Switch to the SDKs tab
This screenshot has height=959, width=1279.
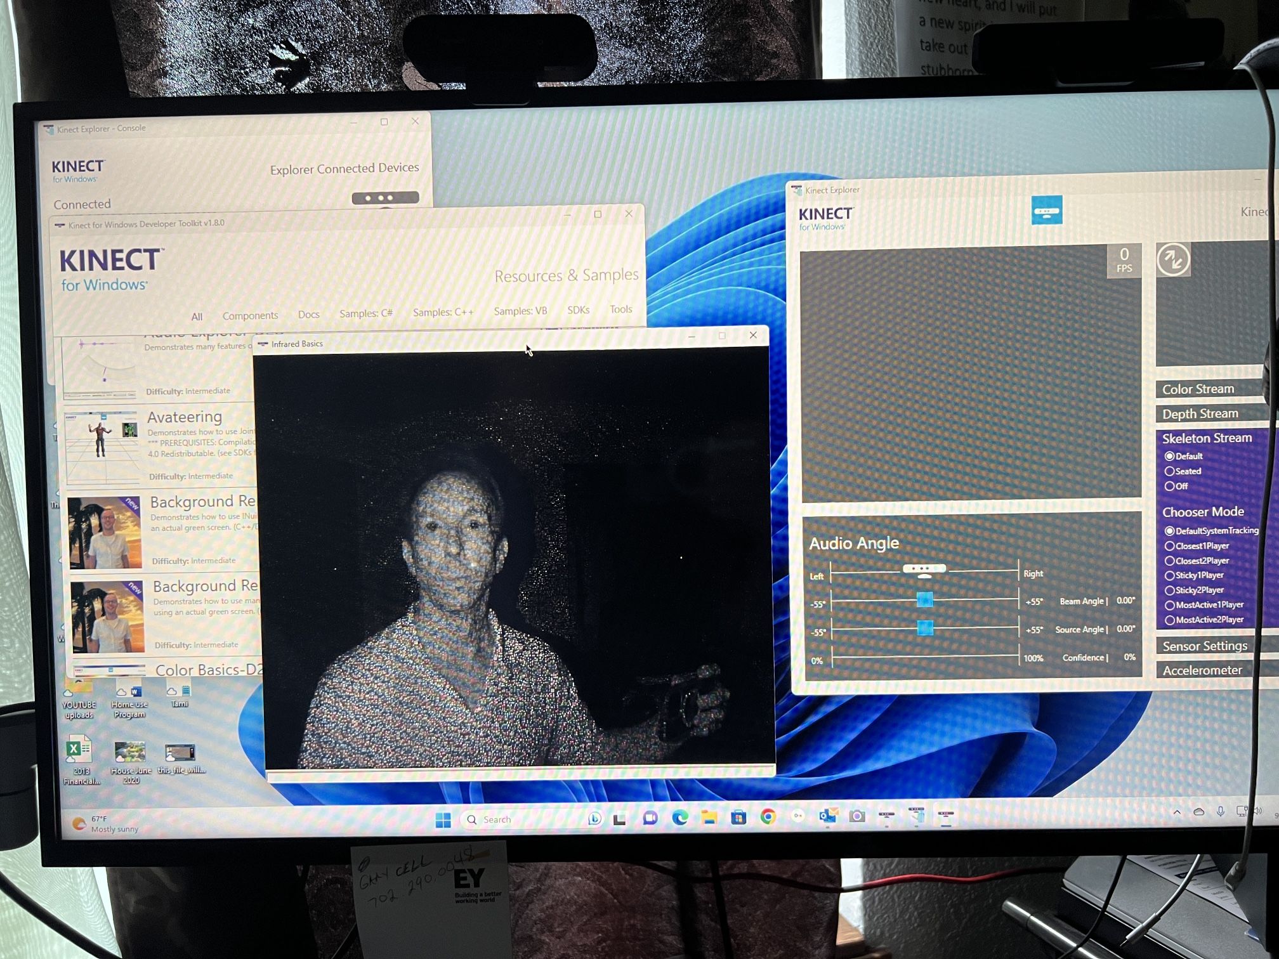[578, 310]
